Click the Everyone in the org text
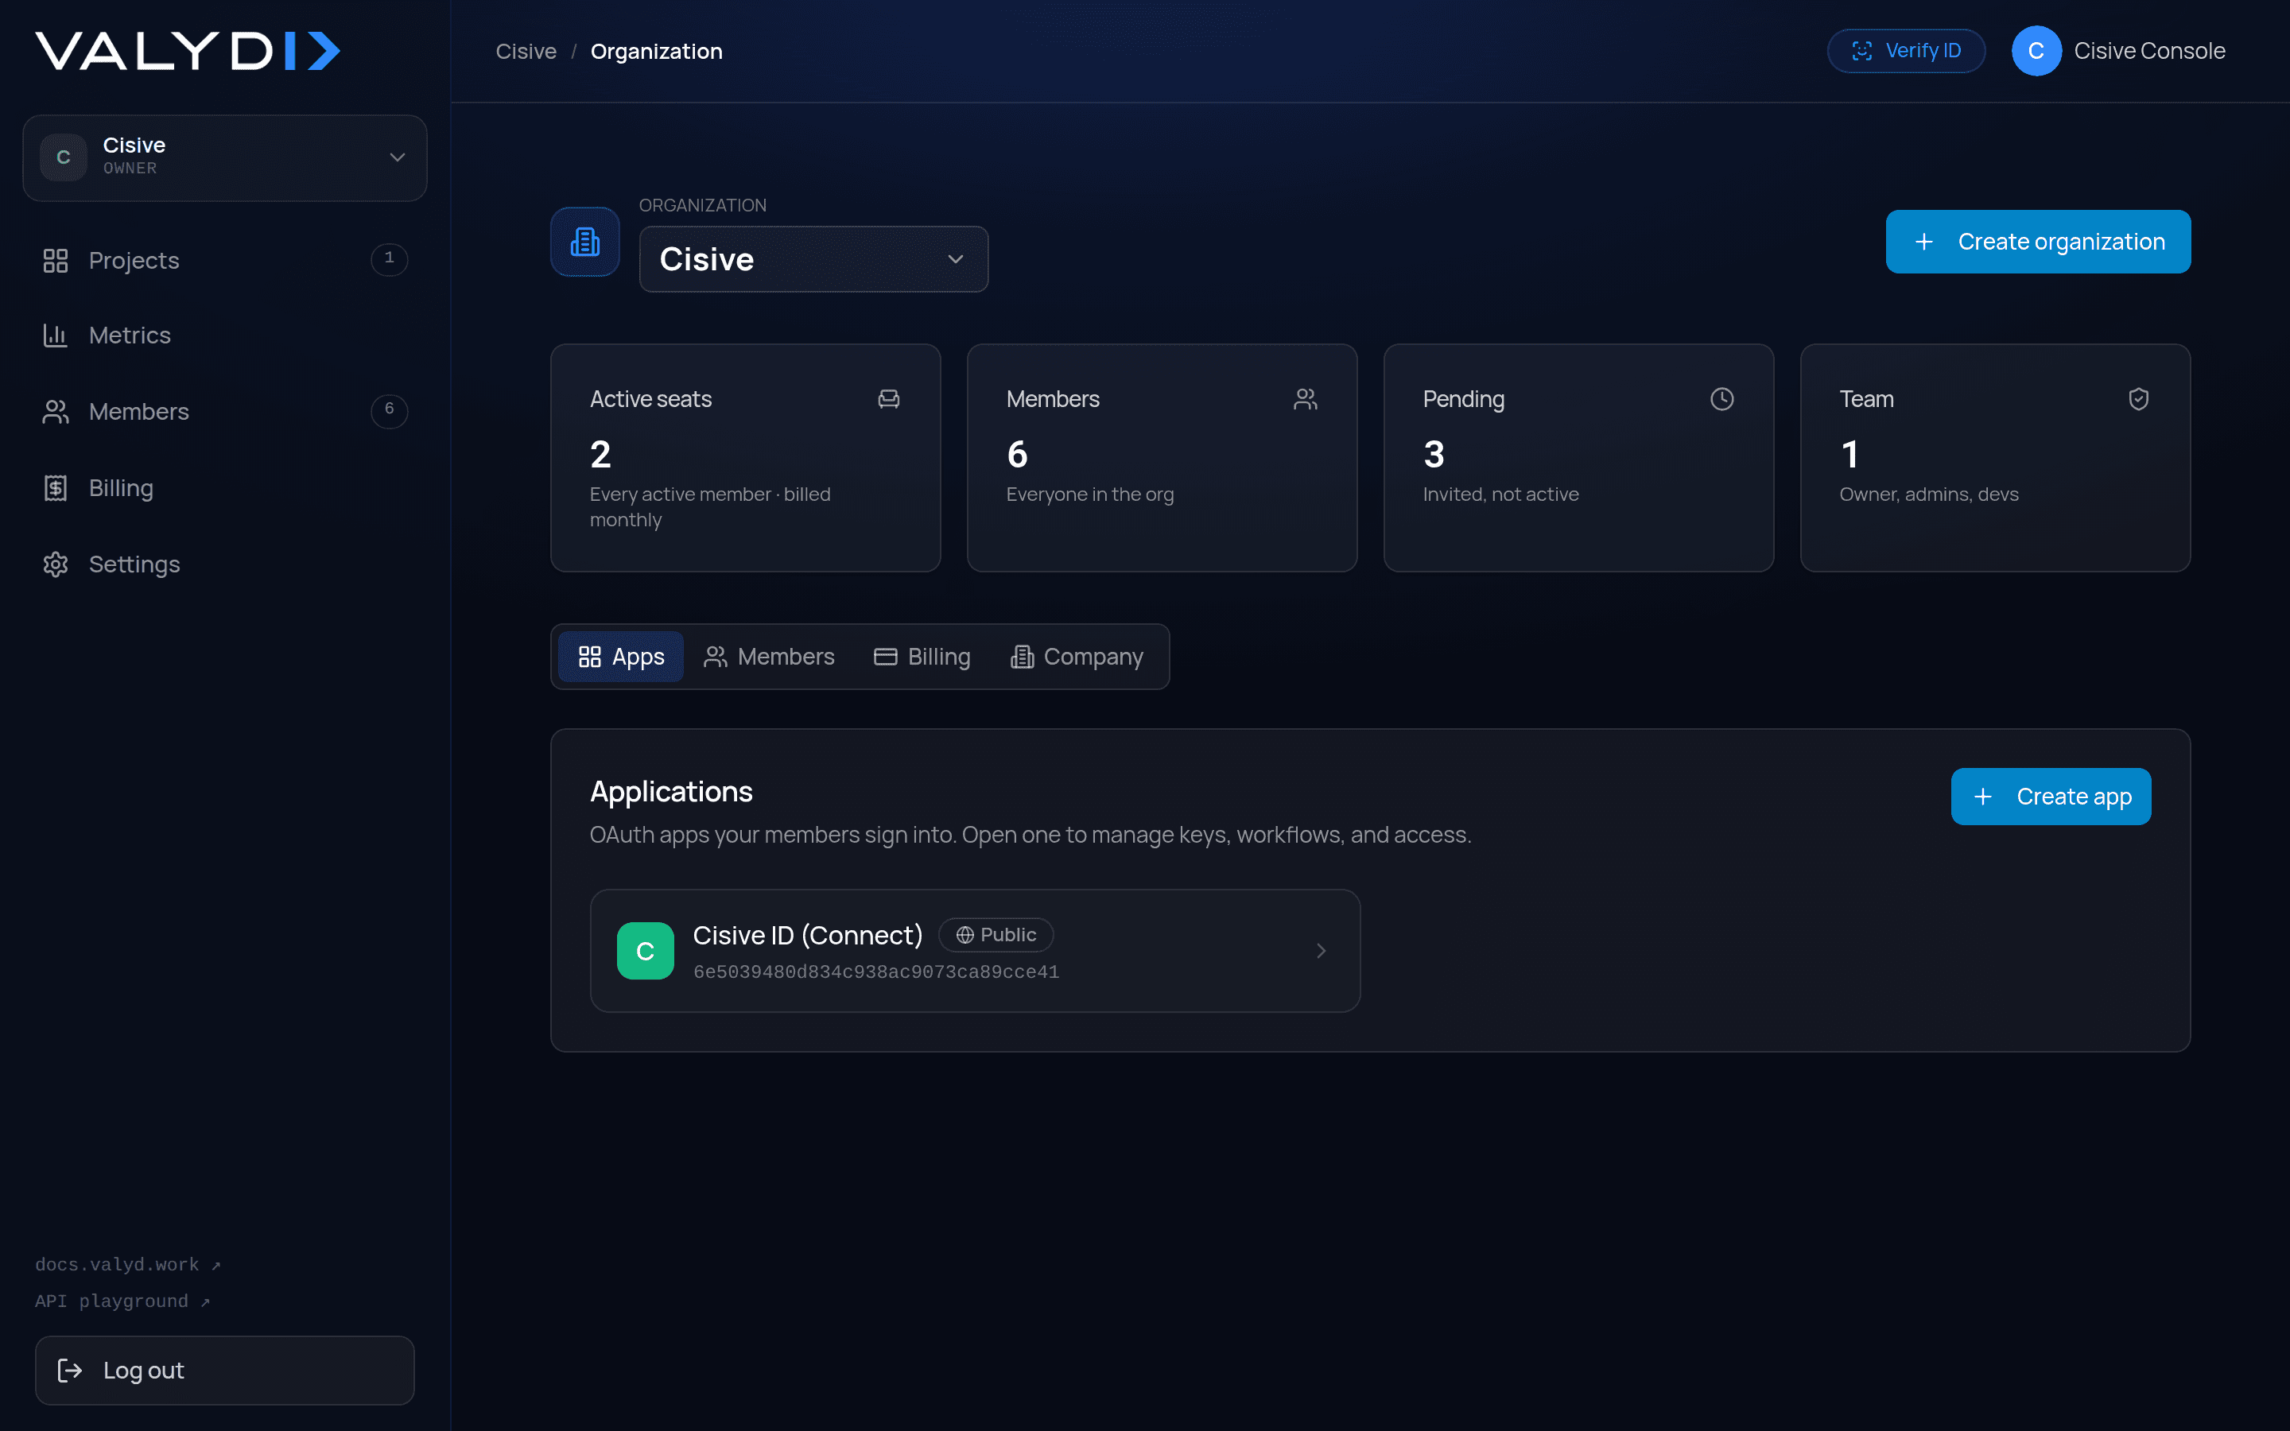This screenshot has height=1431, width=2290. point(1090,494)
